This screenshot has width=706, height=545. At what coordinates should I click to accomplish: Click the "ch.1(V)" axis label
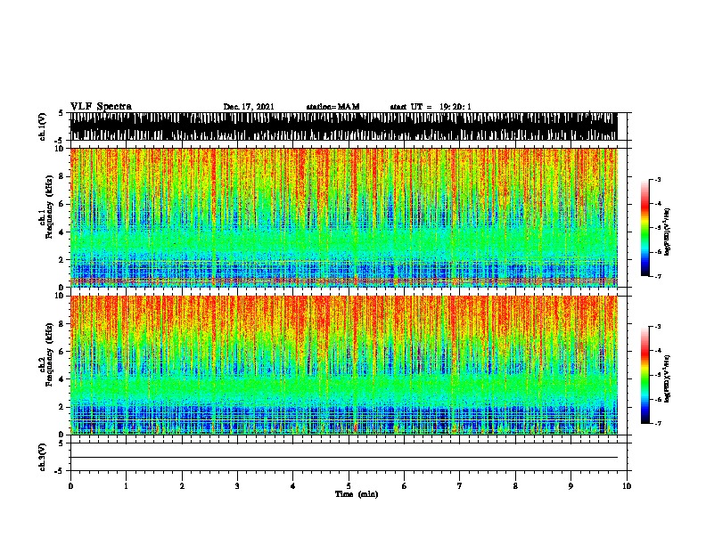[42, 126]
